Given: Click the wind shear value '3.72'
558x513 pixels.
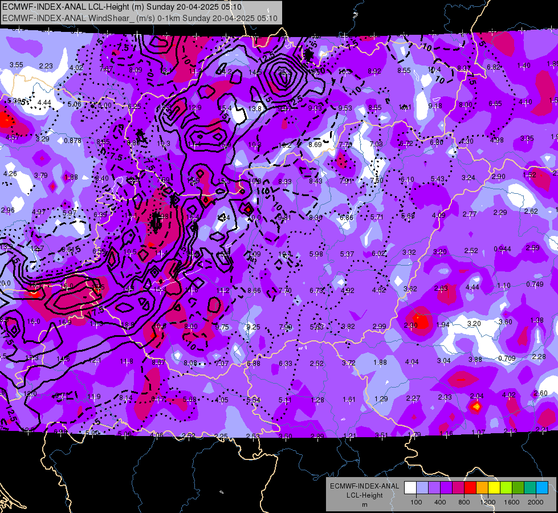Looking at the screenshot, I should (x=348, y=363).
